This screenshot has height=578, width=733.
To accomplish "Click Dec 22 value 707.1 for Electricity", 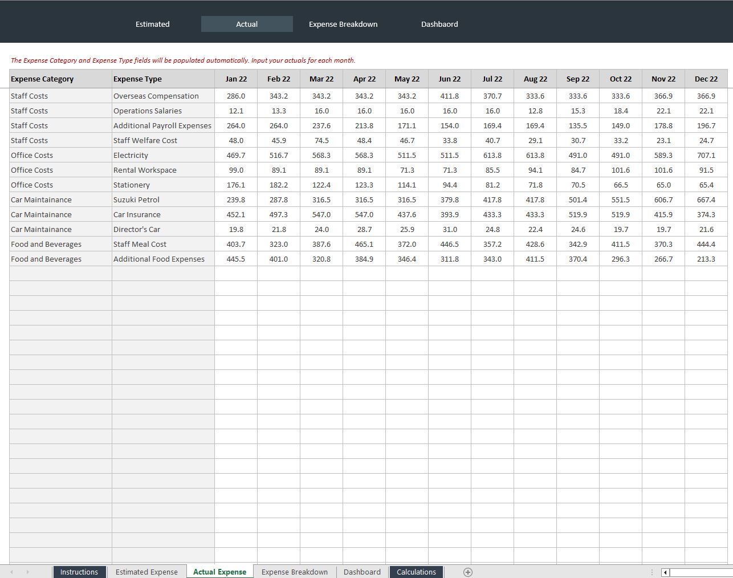I will [706, 155].
